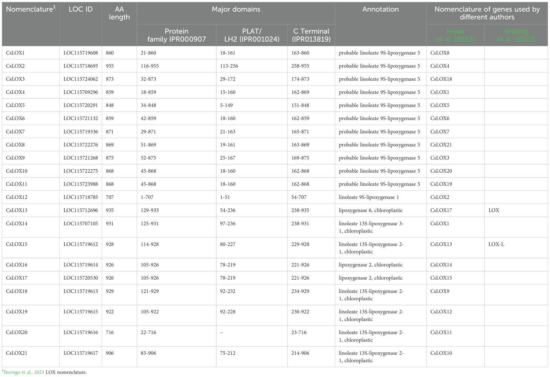Click the Protein family IPR000907 header
This screenshot has height=377, width=550.
pos(177,35)
